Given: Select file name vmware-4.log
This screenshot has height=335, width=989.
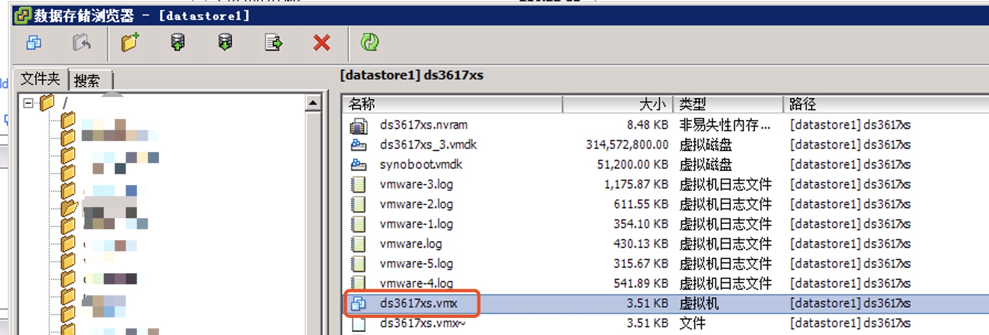Looking at the screenshot, I should (416, 284).
